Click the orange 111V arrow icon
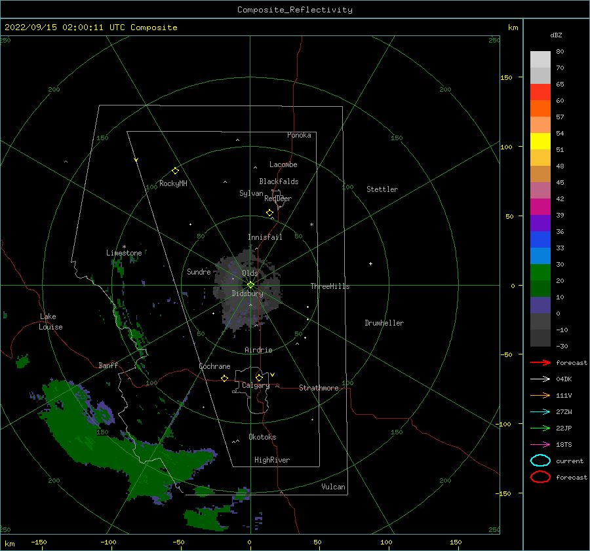 click(540, 395)
